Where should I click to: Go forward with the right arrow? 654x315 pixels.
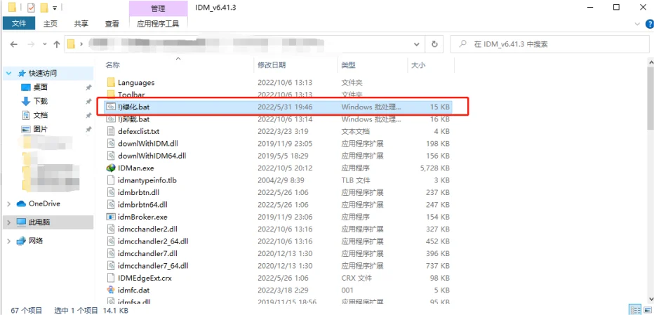tap(31, 44)
